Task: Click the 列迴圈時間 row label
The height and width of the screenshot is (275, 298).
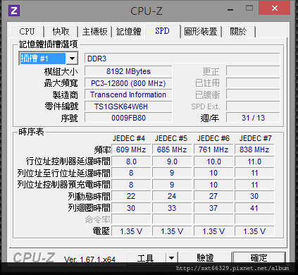Action: click(89, 208)
